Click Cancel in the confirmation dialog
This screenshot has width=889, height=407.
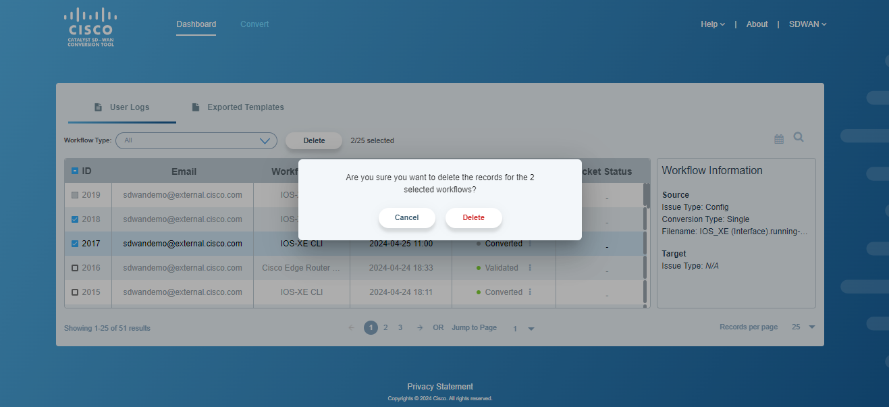coord(407,217)
